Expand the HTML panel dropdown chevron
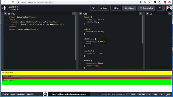Image resolution: width=173 pixels, height=97 pixels. [x=74, y=13]
